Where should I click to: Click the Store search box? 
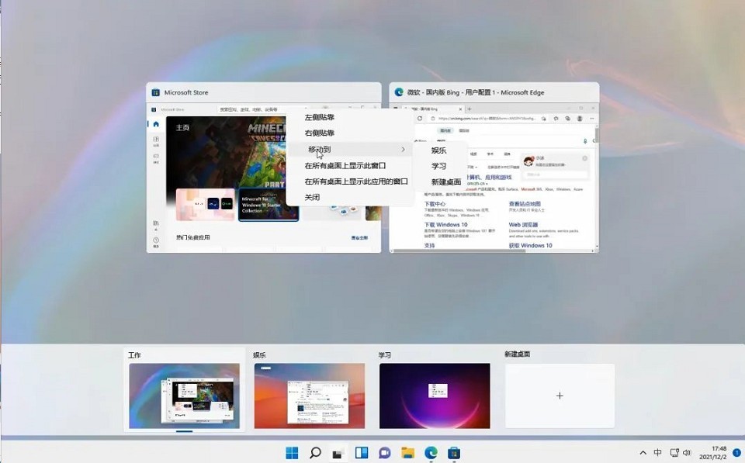click(264, 109)
